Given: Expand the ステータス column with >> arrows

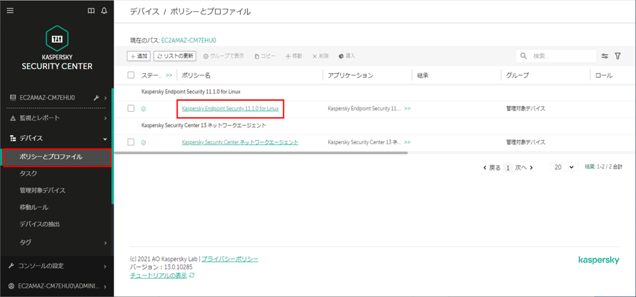Looking at the screenshot, I should (x=169, y=76).
